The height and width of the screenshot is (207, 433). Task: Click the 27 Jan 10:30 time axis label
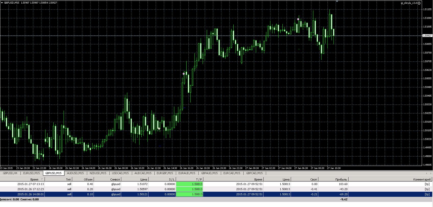(x=334, y=168)
